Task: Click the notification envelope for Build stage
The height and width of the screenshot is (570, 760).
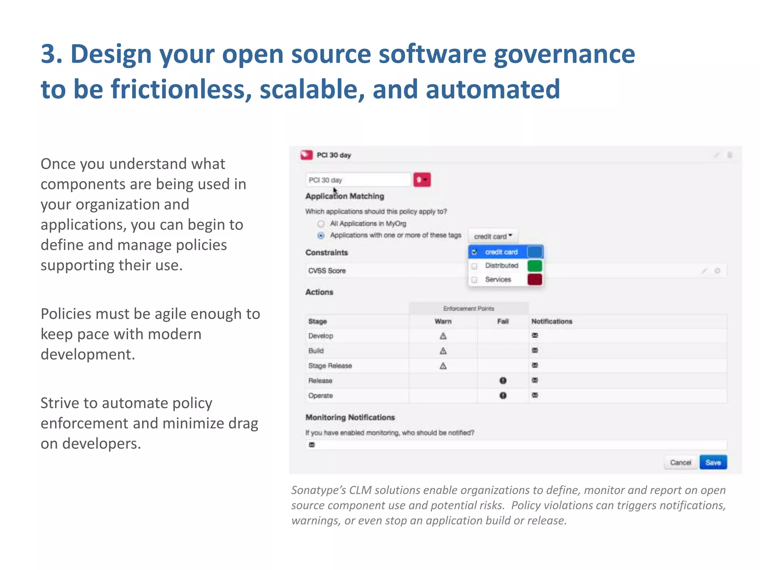Action: tap(535, 350)
